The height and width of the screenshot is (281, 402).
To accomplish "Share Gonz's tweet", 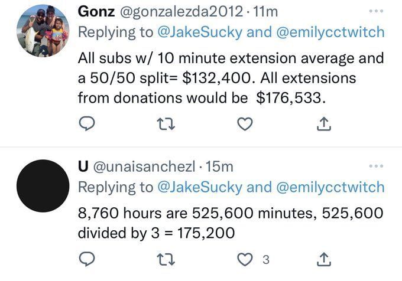I will click(325, 123).
